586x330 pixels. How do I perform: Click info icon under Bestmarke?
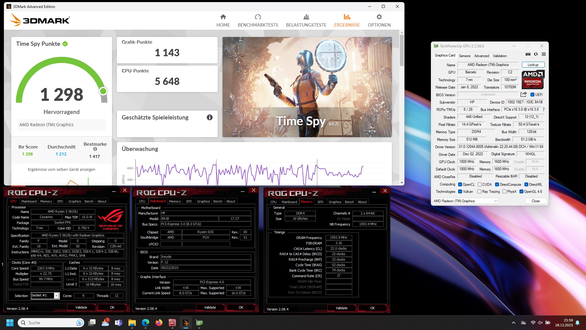(x=95, y=149)
